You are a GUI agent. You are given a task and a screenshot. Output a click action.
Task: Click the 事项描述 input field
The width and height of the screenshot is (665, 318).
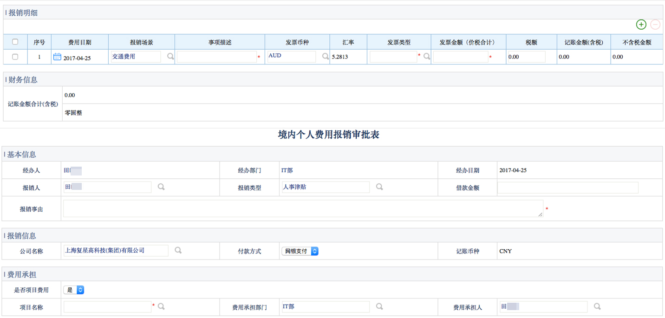click(216, 57)
